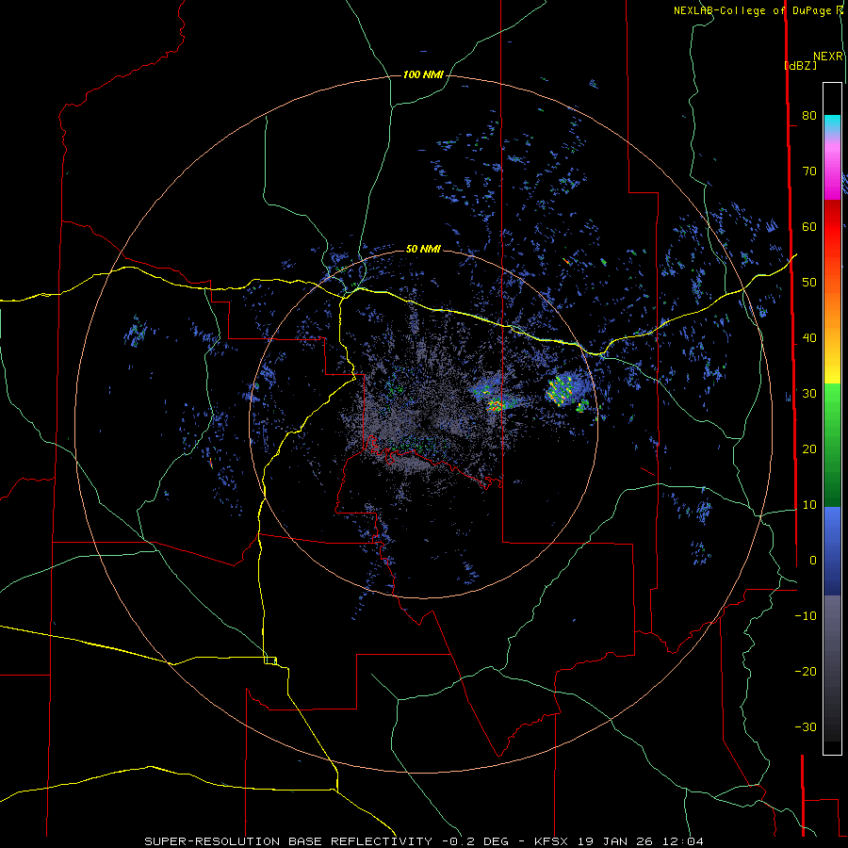
Task: Pick the blue band of the reflectivity color bar
Action: [832, 550]
